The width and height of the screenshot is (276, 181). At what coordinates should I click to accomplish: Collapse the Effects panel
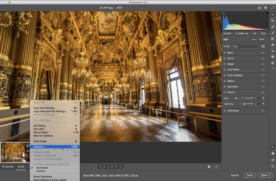pos(231,92)
